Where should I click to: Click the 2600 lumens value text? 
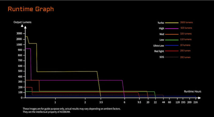pos(186,22)
